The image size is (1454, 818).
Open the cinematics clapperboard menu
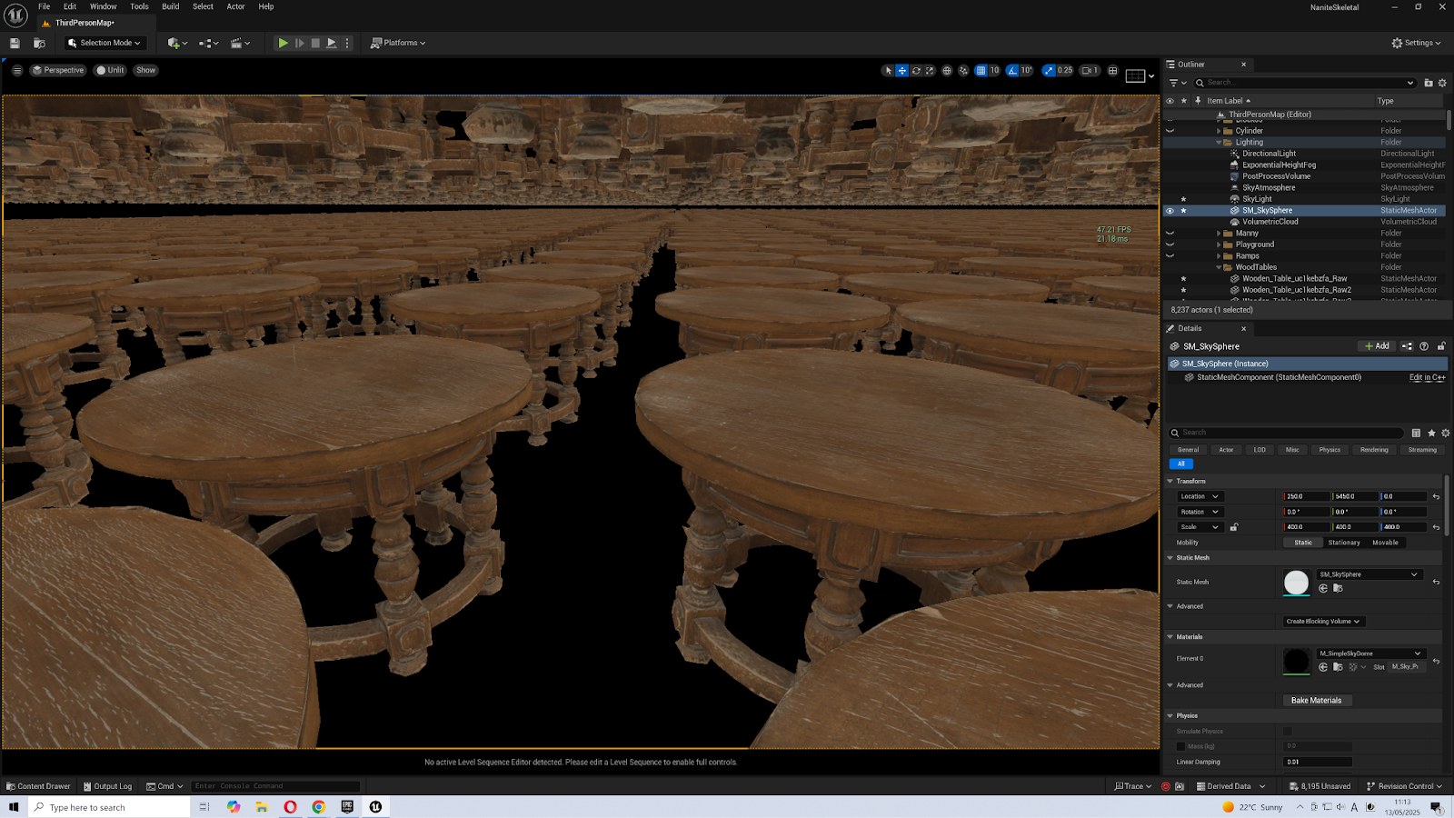[x=240, y=43]
